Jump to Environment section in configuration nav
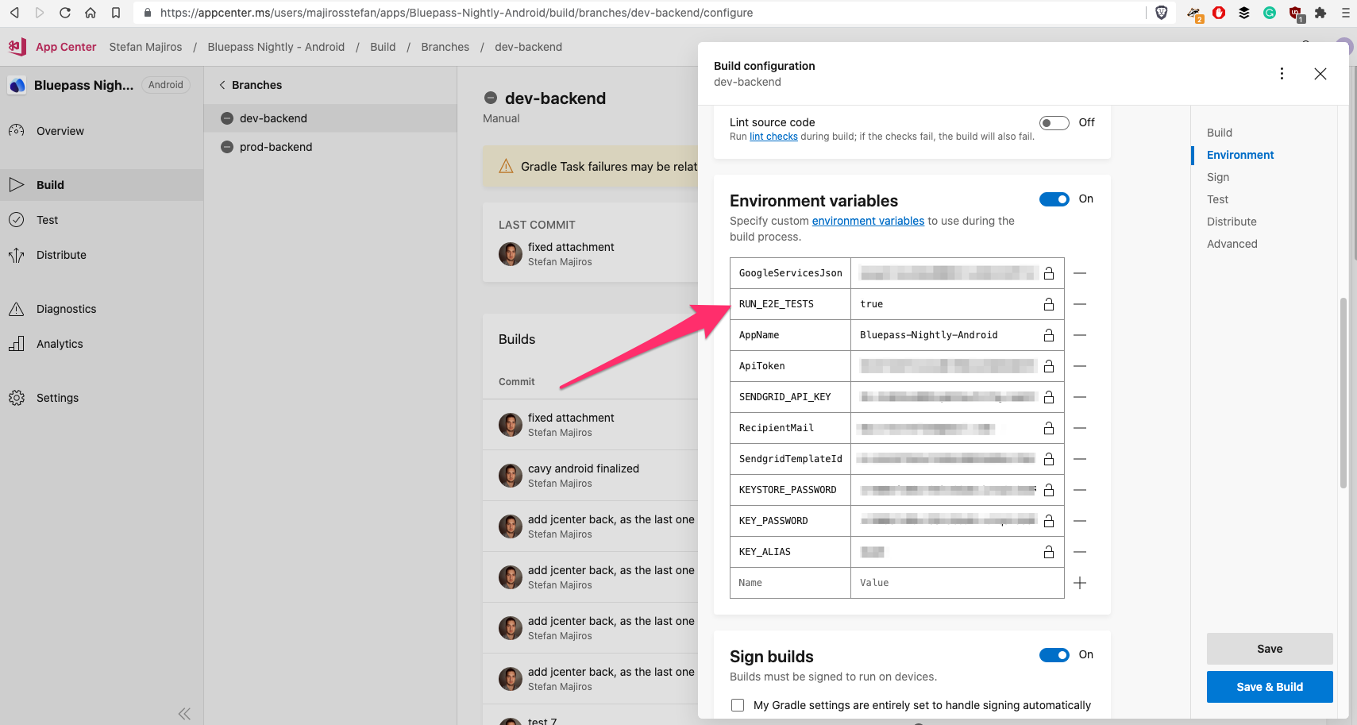 click(x=1240, y=155)
